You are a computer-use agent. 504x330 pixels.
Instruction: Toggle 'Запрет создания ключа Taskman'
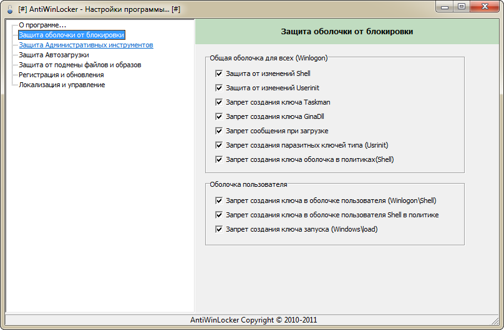click(x=219, y=102)
